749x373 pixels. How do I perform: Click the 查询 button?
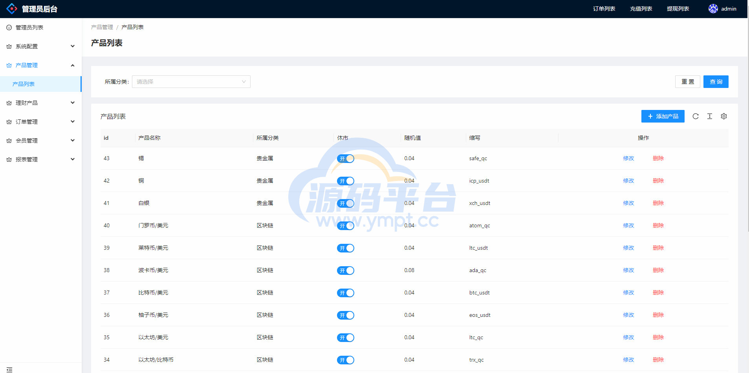pos(716,82)
